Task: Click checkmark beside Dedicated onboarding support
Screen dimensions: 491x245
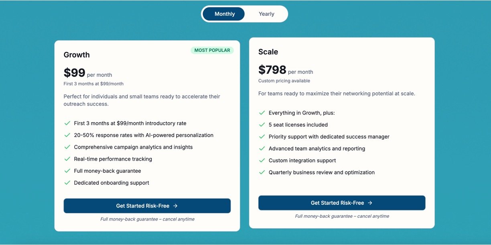Action: 67,183
